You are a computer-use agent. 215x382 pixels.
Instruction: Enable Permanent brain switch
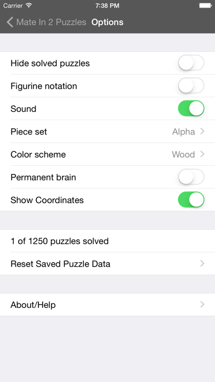pos(191,177)
